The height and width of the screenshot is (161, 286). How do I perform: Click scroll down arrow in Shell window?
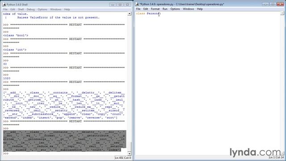[x=129, y=154]
